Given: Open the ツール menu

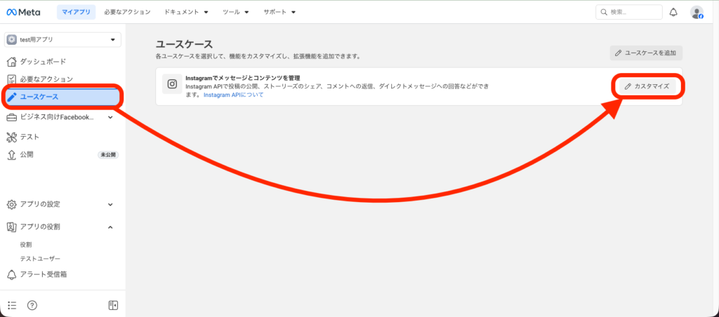Looking at the screenshot, I should pos(235,12).
